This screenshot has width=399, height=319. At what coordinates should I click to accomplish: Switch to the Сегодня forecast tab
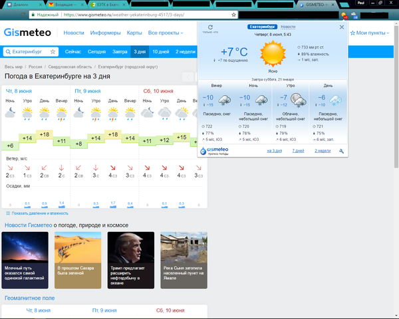click(96, 52)
